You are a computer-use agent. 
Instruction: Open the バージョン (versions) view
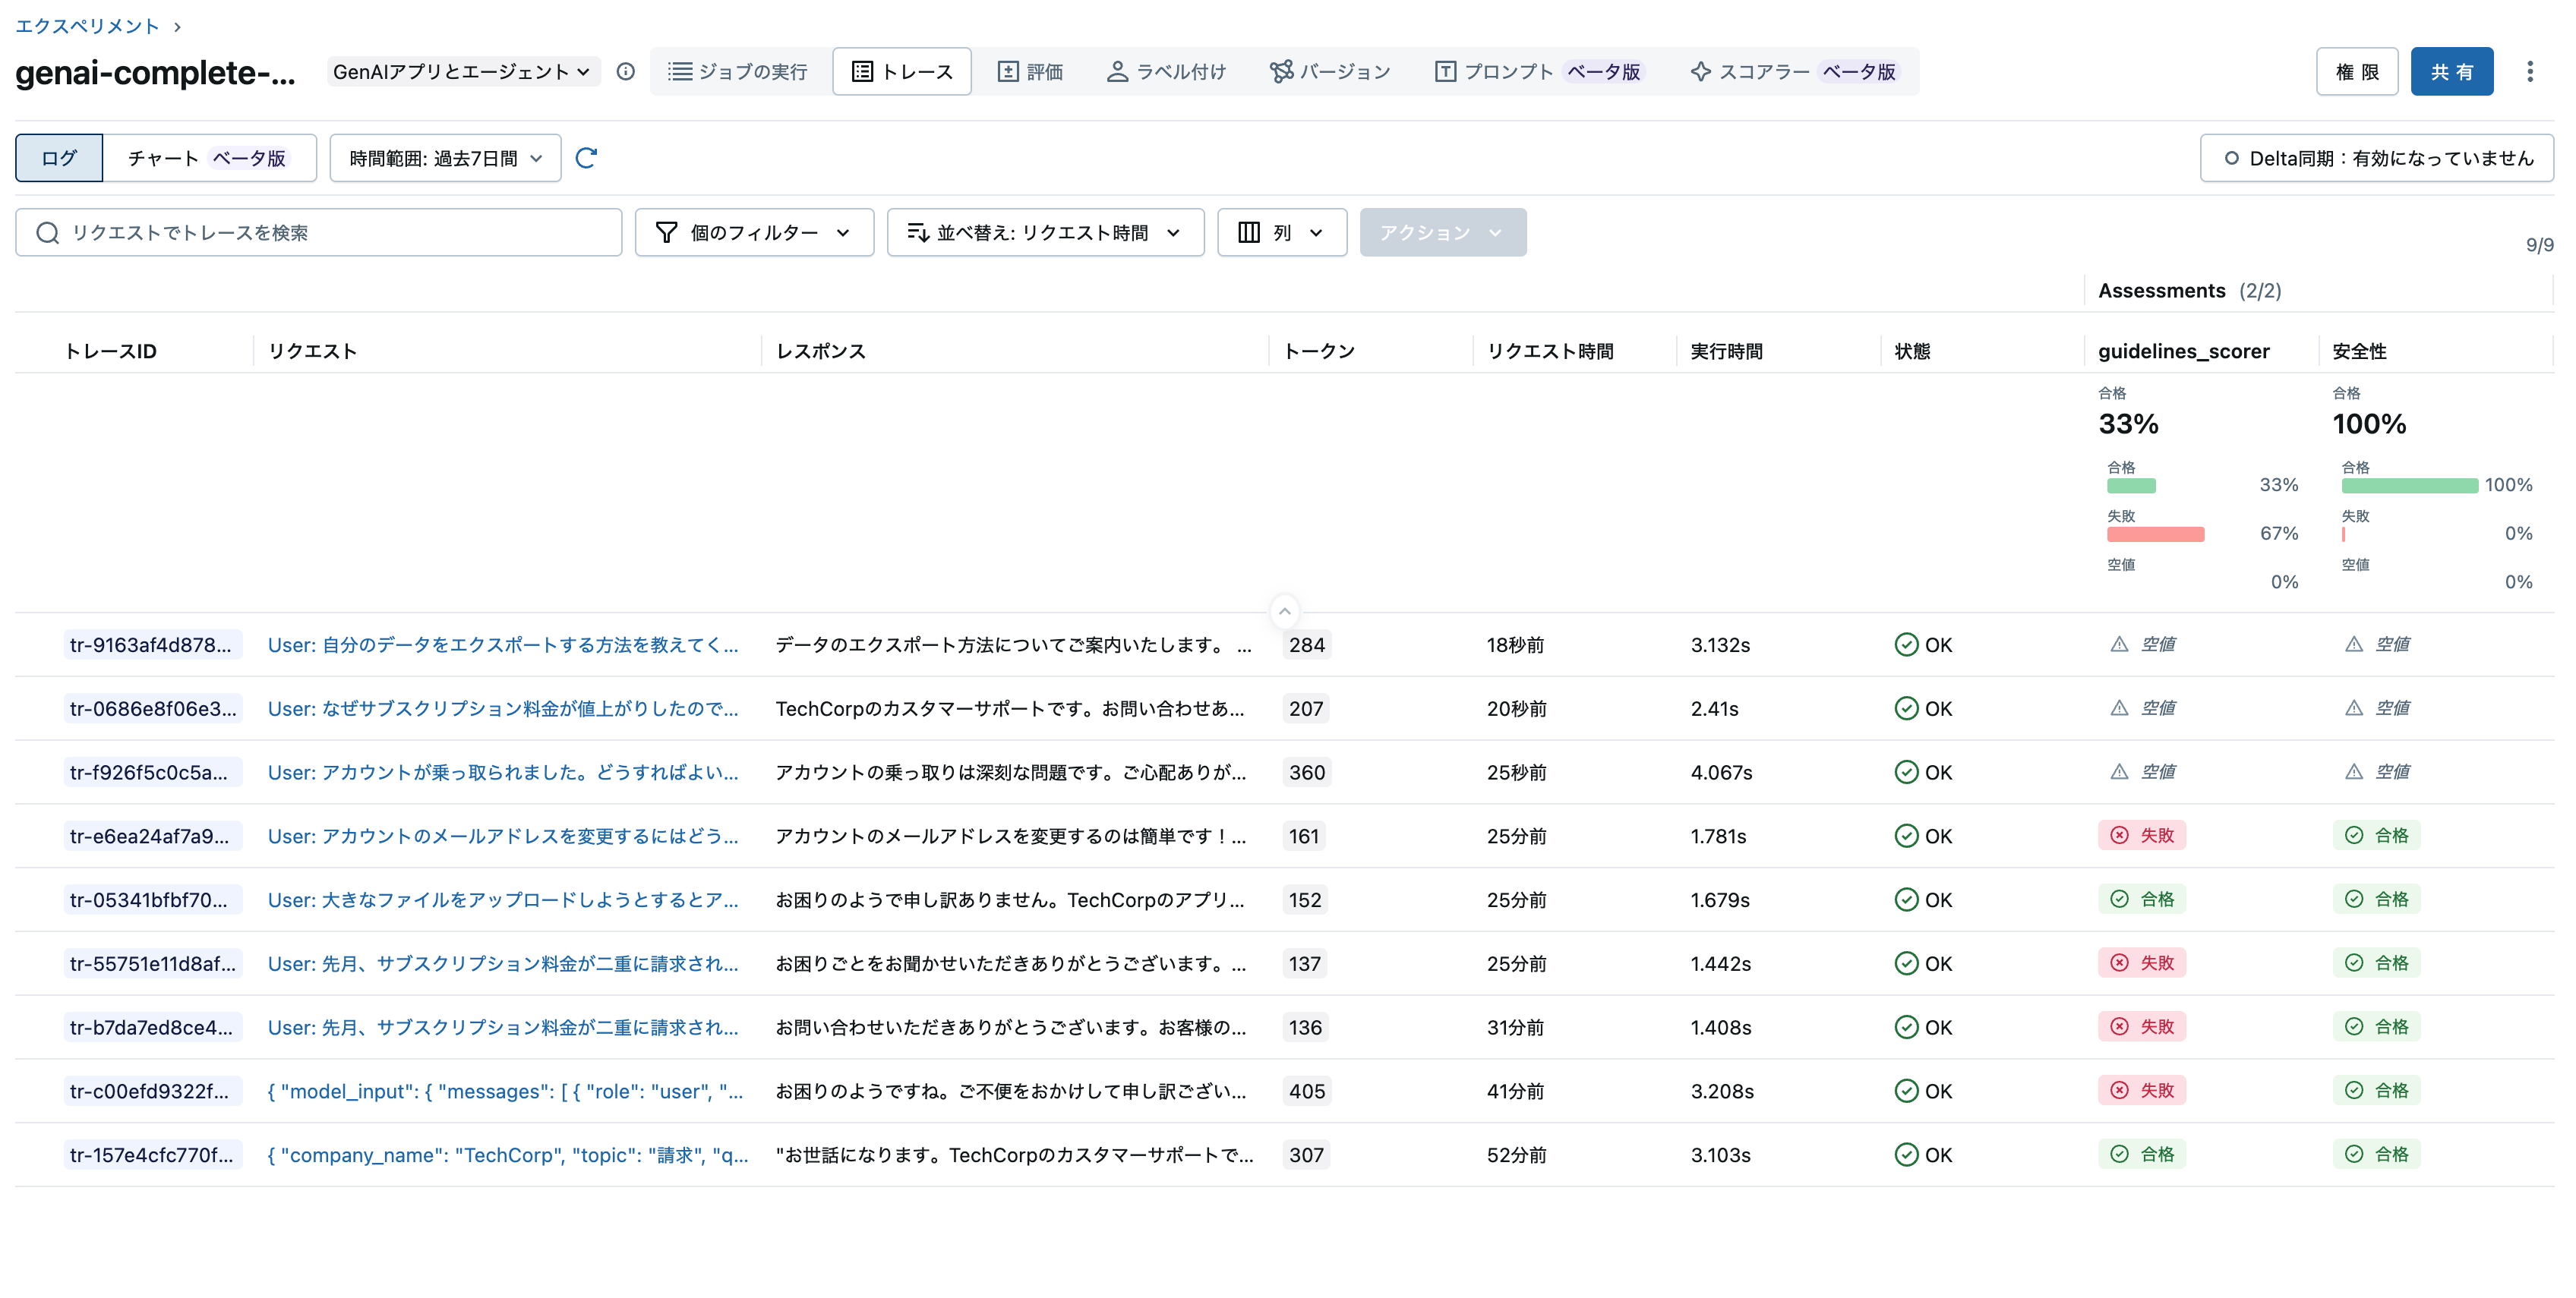(1330, 71)
